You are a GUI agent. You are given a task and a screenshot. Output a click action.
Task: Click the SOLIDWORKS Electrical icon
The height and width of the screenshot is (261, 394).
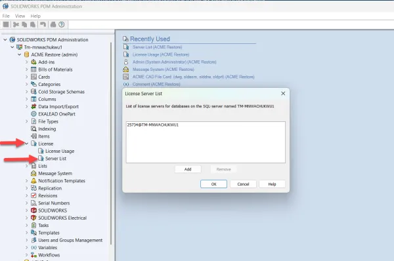(x=33, y=218)
